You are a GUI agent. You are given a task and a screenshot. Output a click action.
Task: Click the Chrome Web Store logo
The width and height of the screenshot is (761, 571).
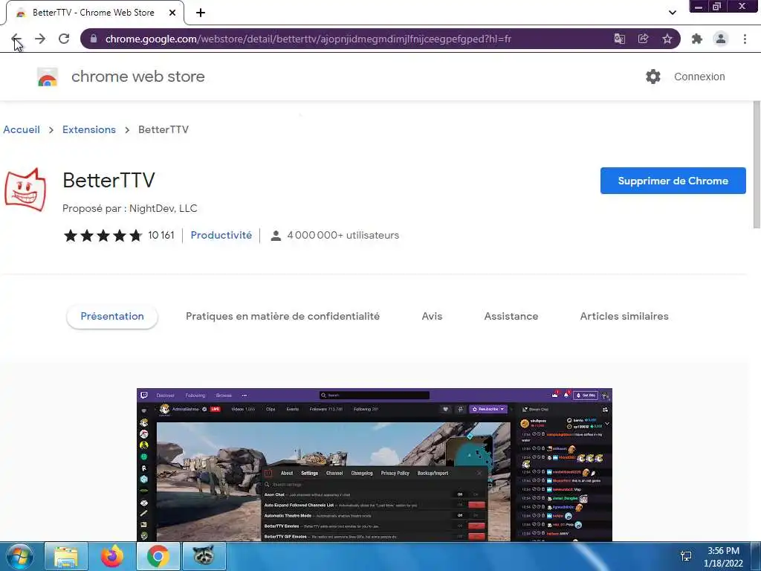pyautogui.click(x=48, y=77)
